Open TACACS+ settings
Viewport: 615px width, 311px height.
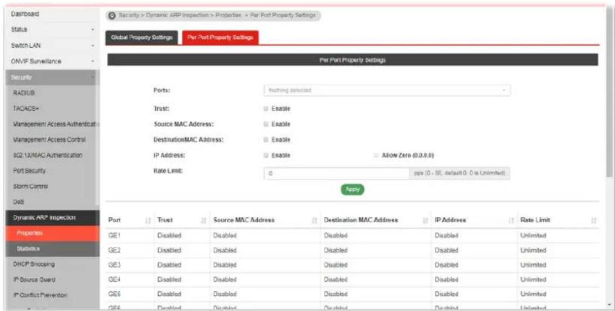26,108
